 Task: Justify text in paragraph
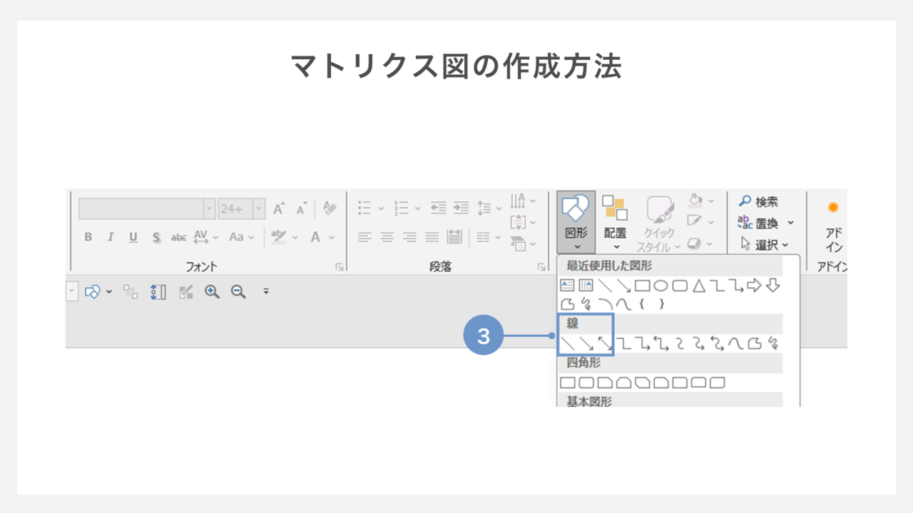[432, 237]
